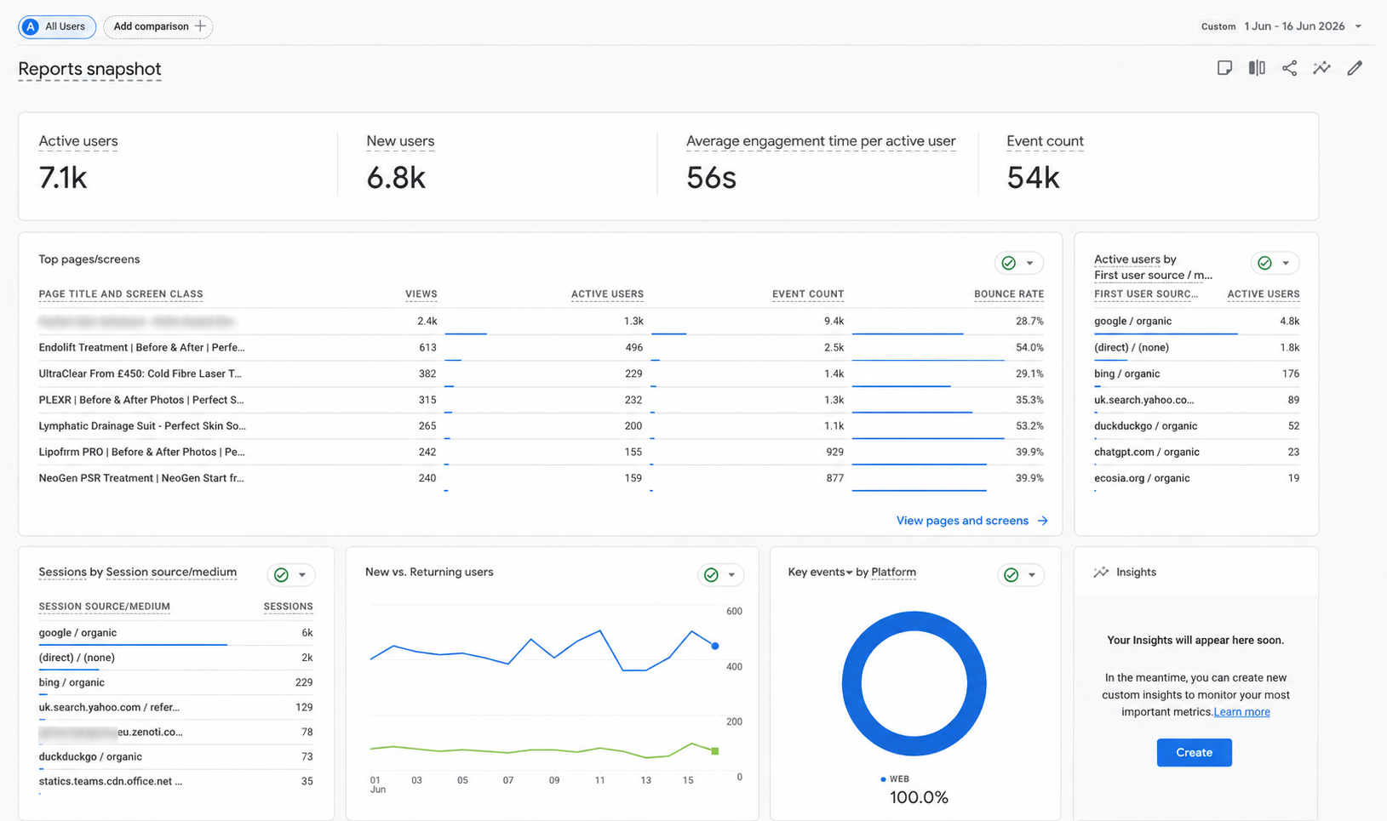Click the 28.7% bounce rate value

1029,322
